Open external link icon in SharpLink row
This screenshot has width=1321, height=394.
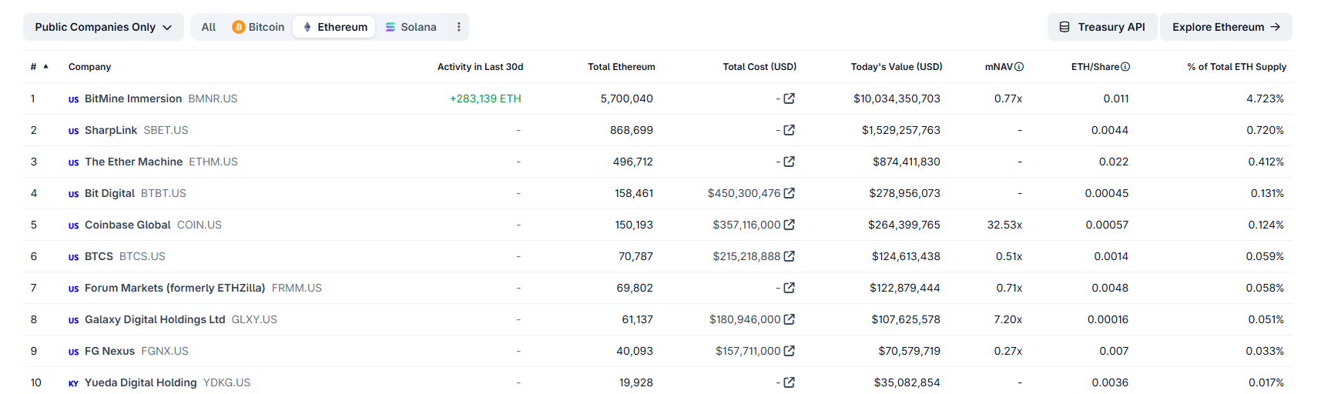(789, 130)
